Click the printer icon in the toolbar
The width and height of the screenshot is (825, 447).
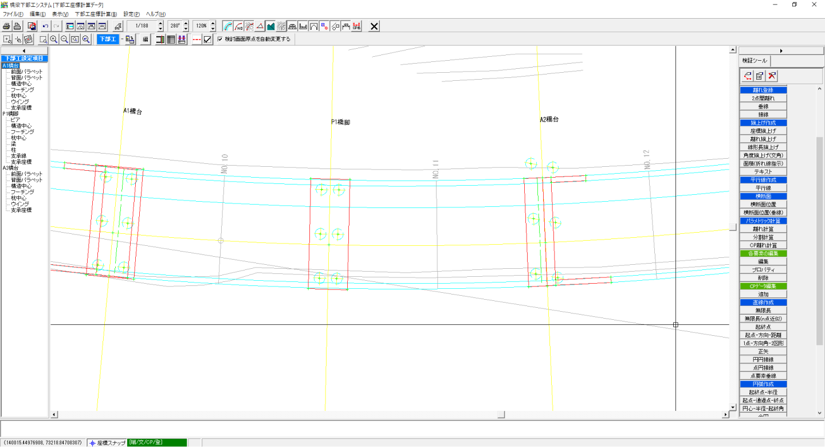[x=6, y=26]
